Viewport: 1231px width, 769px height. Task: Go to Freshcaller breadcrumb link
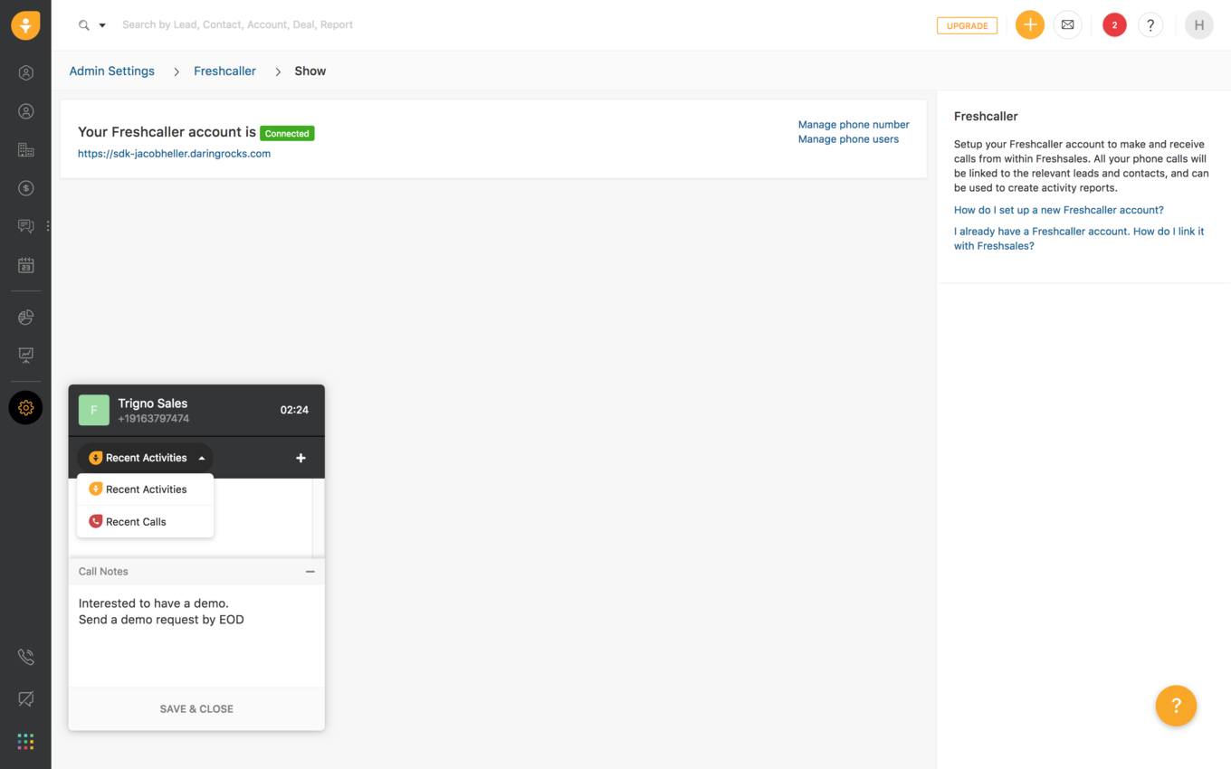click(224, 71)
